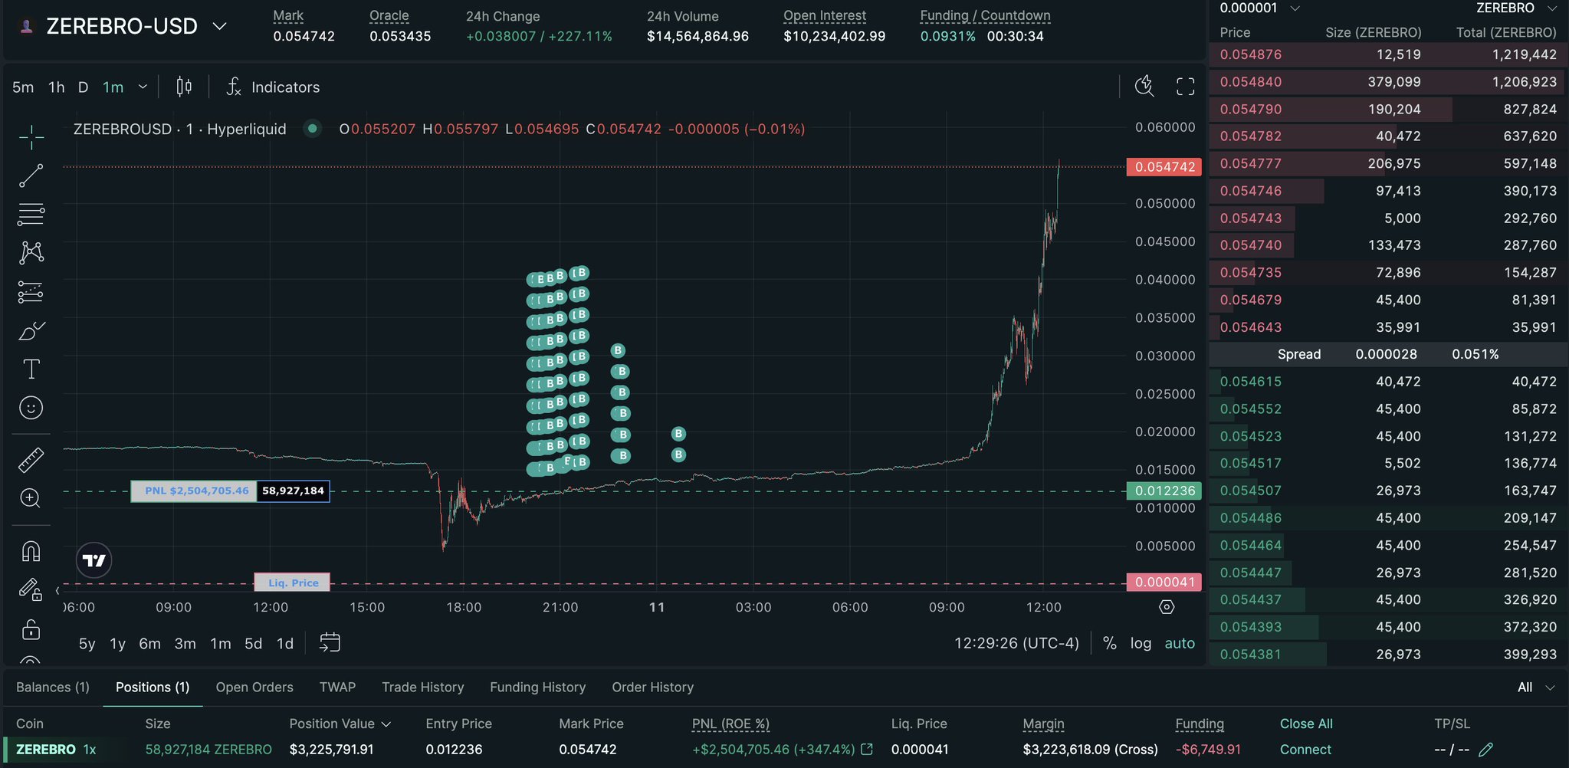This screenshot has height=768, width=1569.
Task: Enter fullscreen chart mode
Action: [1185, 87]
